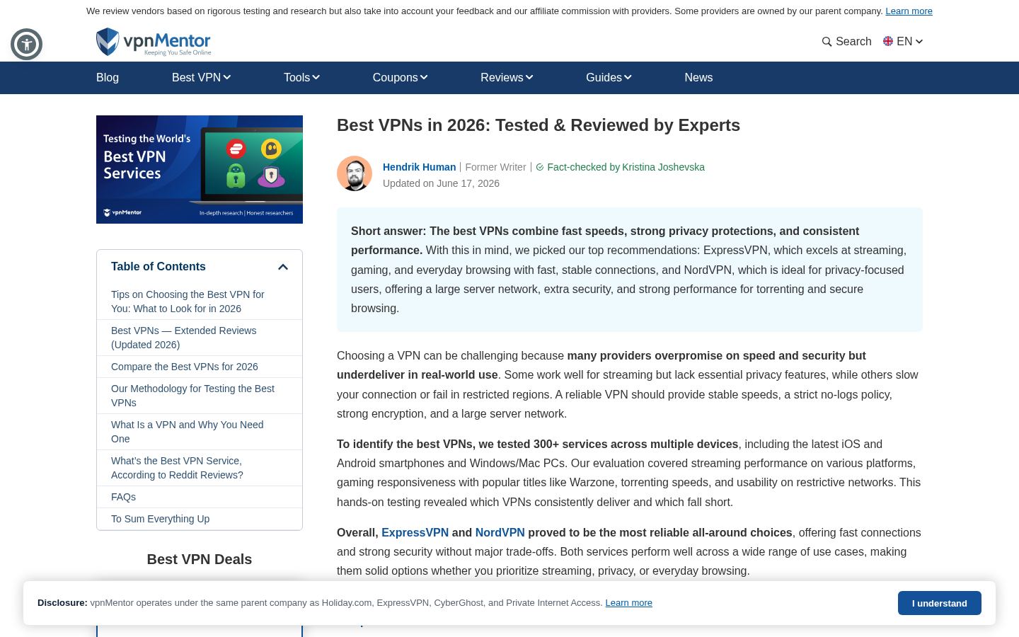Click Testing the World's Best VPN banner

point(200,169)
